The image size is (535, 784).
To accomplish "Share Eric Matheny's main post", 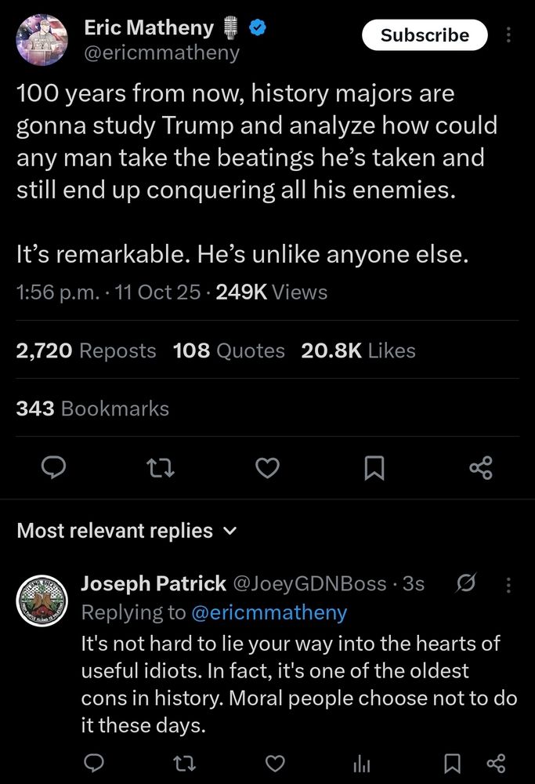I will coord(480,468).
